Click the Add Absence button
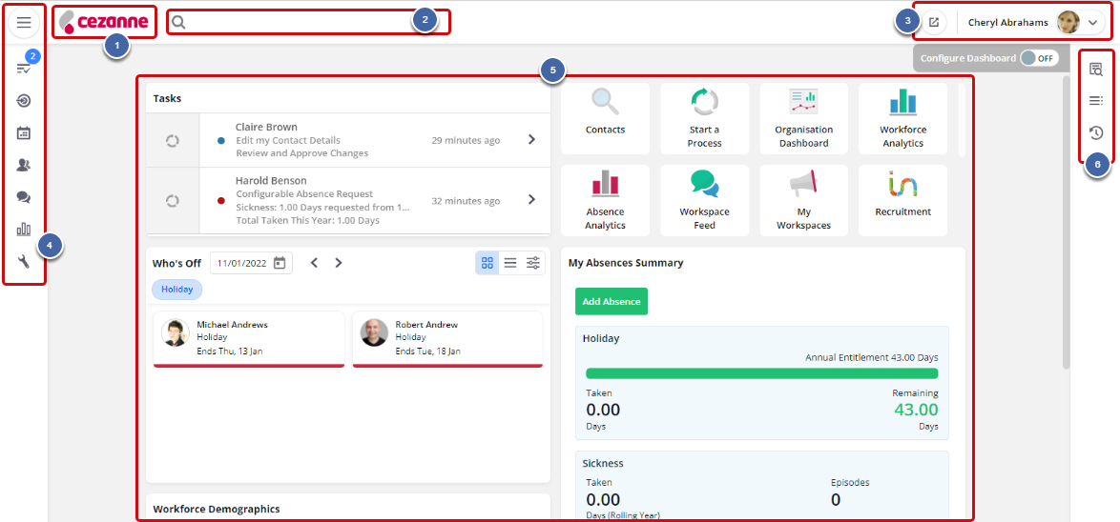The height and width of the screenshot is (522, 1120). click(611, 301)
